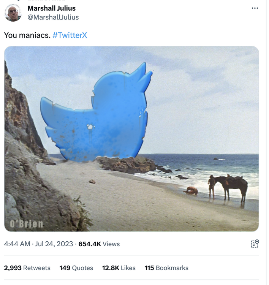Viewport: 269px width, 285px height.
Task: Show the 149 Quotes list
Action: coord(76,268)
